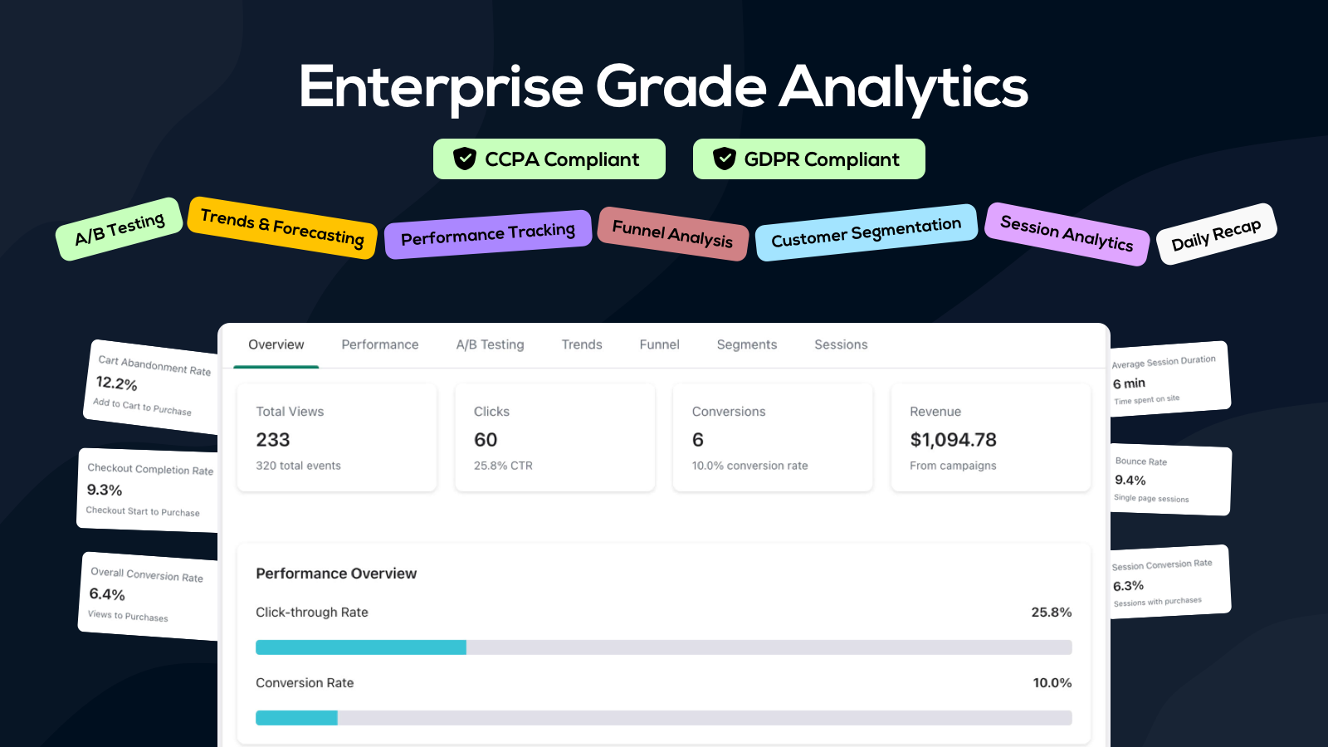Open the Revenue card showing $1,094.78

pos(990,437)
